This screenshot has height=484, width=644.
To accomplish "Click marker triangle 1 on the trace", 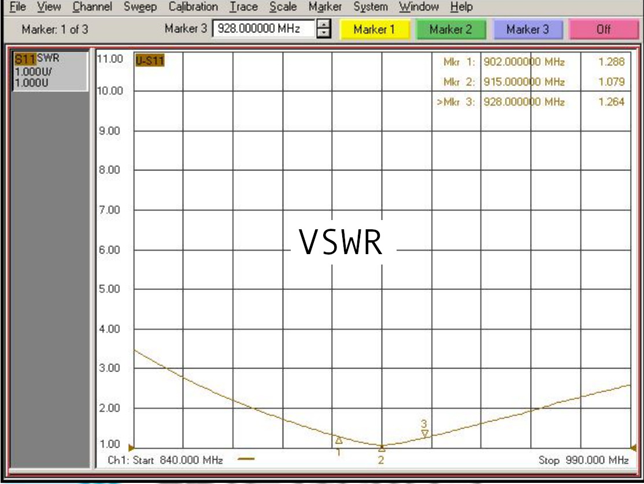I will (x=338, y=440).
